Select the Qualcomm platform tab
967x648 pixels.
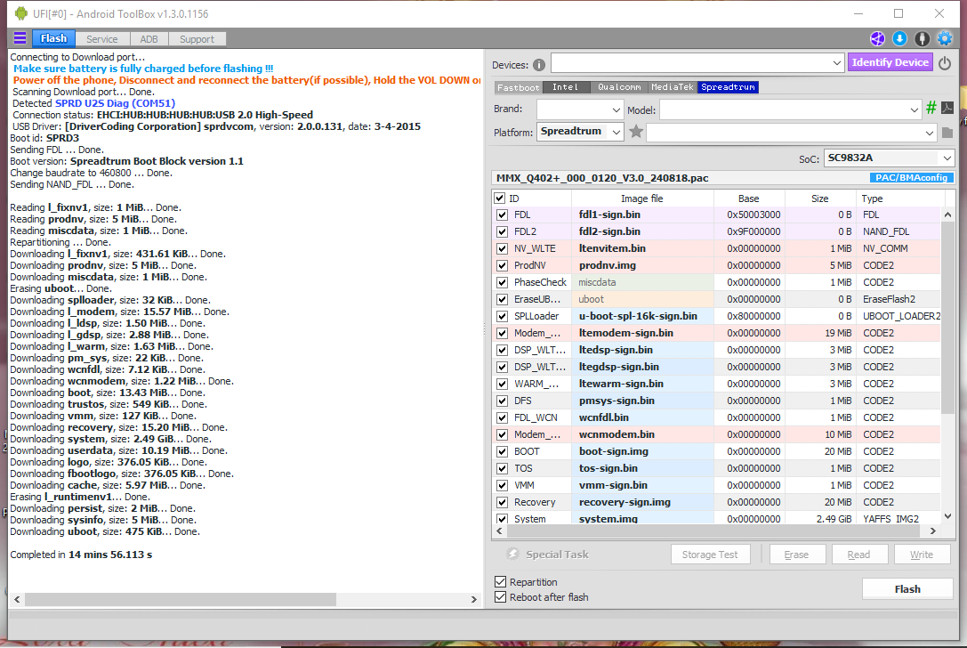(619, 87)
